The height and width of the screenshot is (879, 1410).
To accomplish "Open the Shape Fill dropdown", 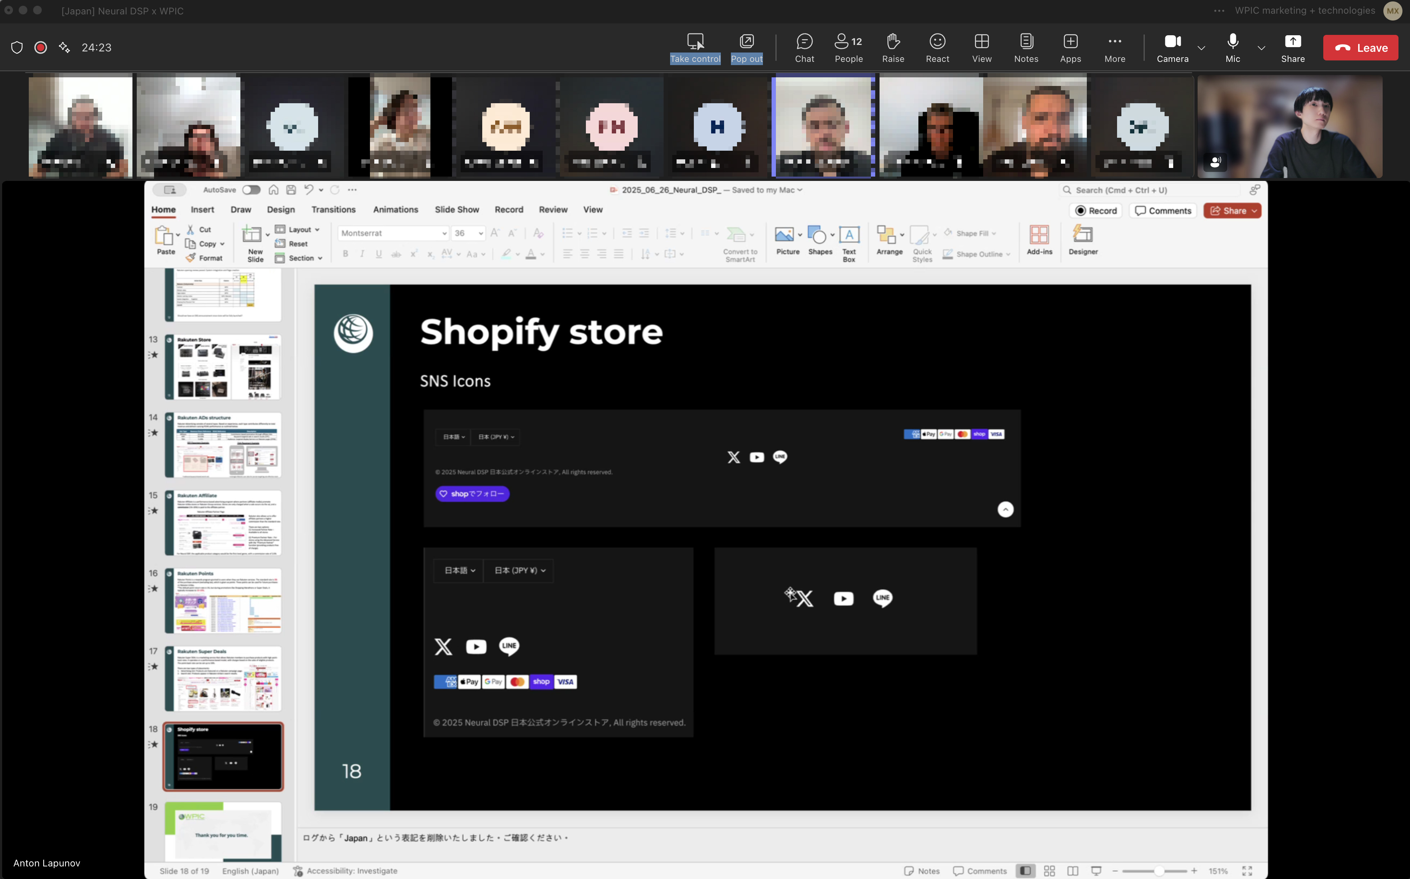I will (970, 233).
